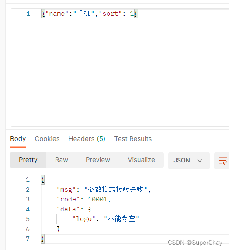Select the Preview view mode

98,160
